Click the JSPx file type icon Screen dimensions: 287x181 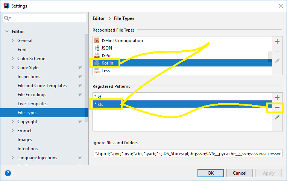click(97, 55)
